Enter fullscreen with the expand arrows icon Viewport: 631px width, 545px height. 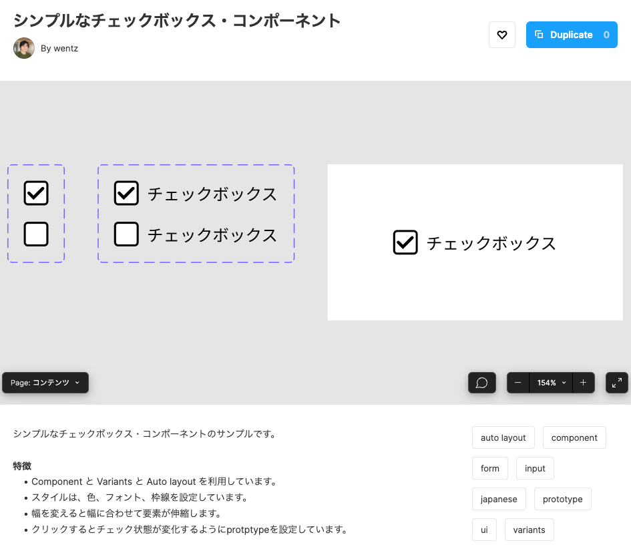[x=616, y=383]
